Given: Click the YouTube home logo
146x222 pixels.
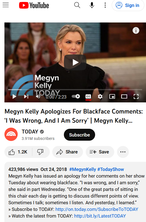Looking at the screenshot, I should 34,5.
